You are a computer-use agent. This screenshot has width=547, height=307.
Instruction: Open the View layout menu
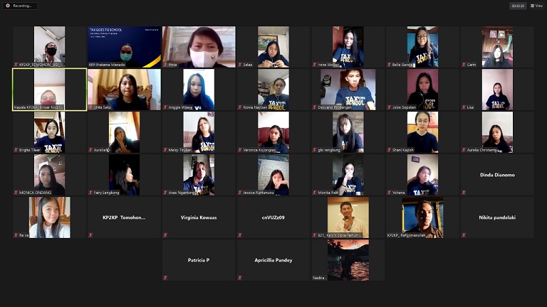pyautogui.click(x=536, y=6)
